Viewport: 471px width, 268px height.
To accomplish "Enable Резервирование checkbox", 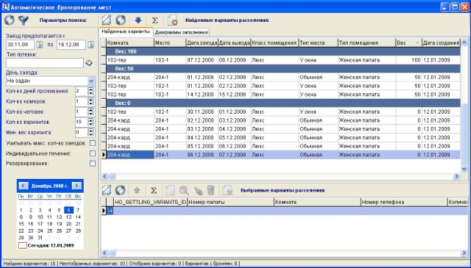I will (93, 164).
